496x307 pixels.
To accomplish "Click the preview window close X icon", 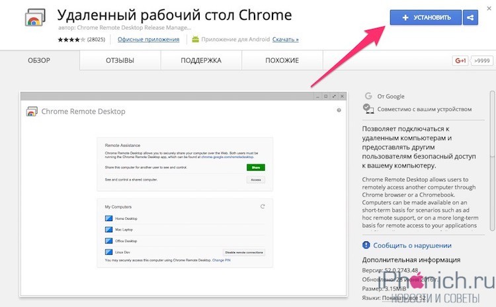I will [342, 96].
